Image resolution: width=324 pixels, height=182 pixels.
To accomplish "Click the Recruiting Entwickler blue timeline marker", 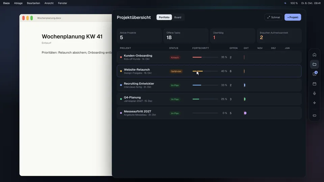I will point(245,85).
